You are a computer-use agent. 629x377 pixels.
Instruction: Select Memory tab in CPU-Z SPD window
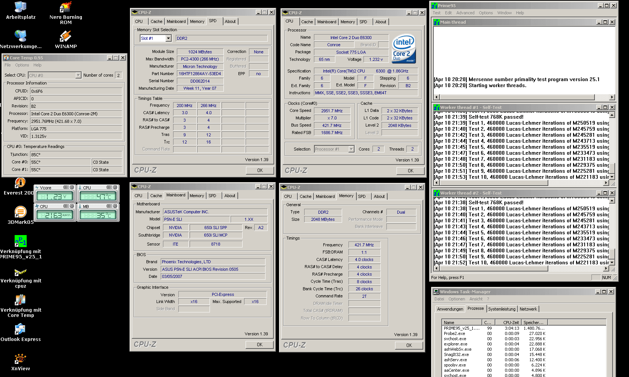coord(197,22)
